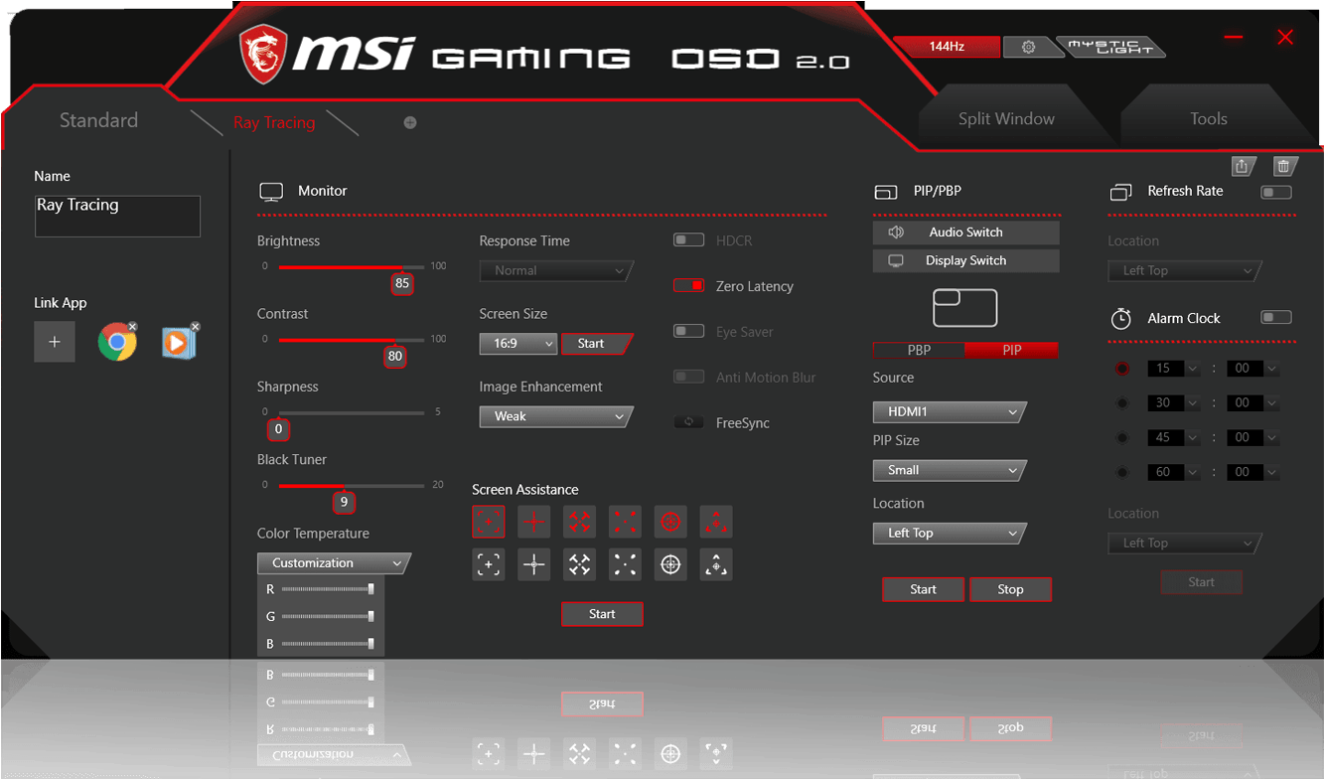Select the white four-dot crosshair
This screenshot has height=779, width=1324.
(x=625, y=564)
